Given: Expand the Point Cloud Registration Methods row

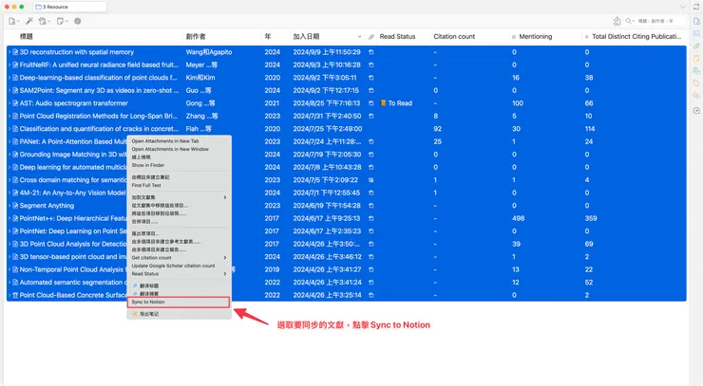Looking at the screenshot, I should click(x=9, y=116).
